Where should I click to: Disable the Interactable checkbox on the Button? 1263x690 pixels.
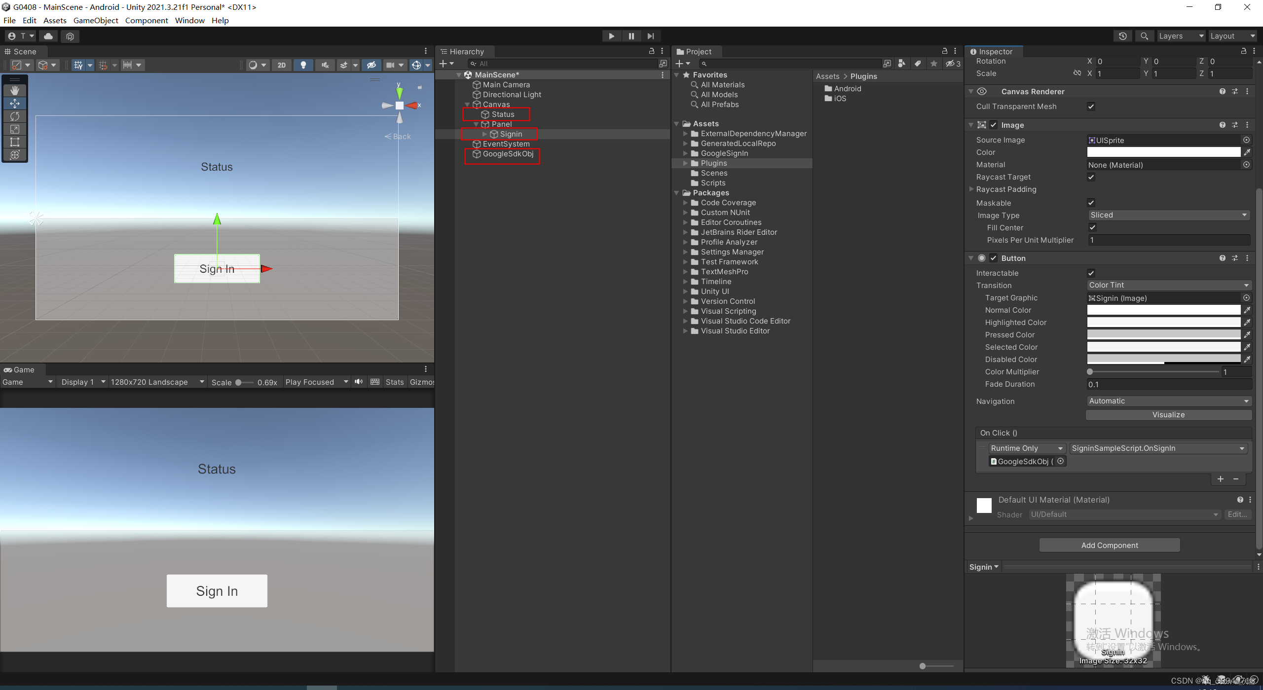pyautogui.click(x=1091, y=273)
